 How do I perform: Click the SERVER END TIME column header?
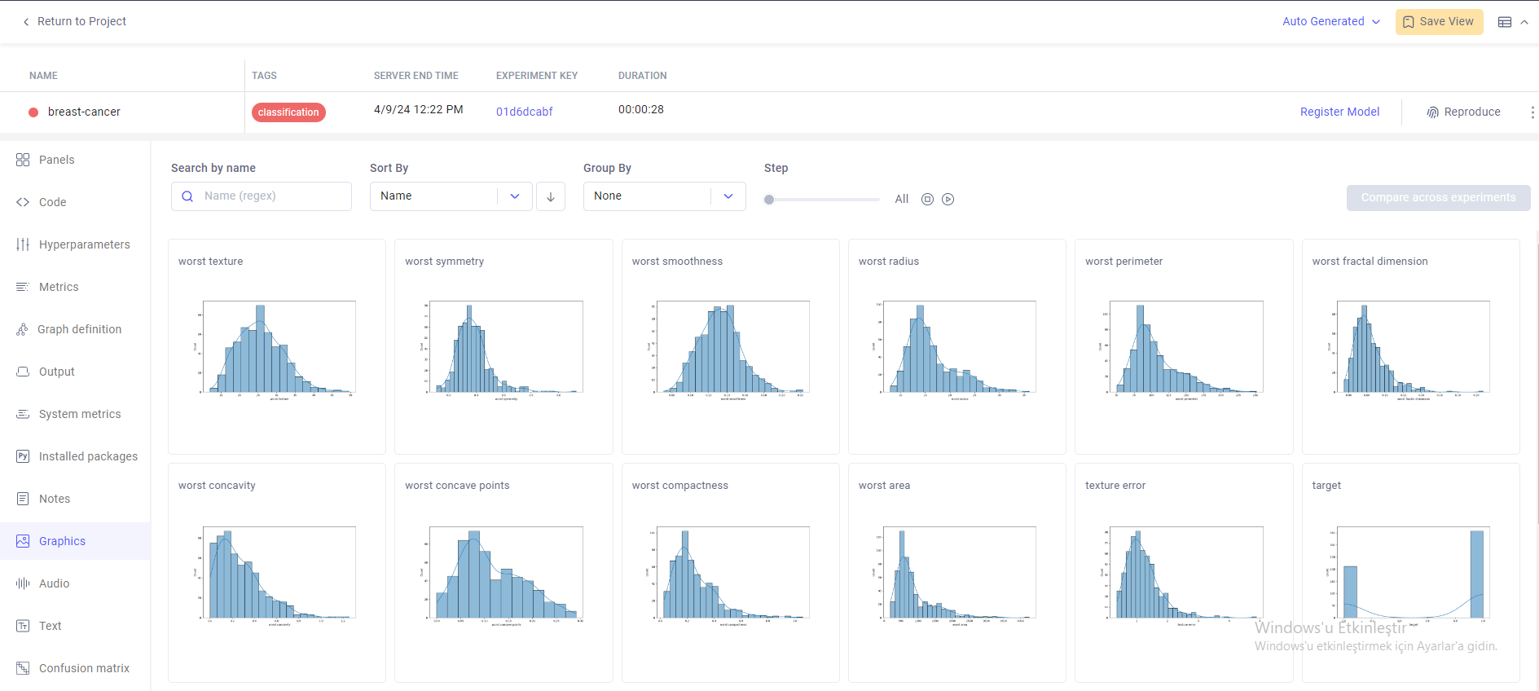click(416, 76)
